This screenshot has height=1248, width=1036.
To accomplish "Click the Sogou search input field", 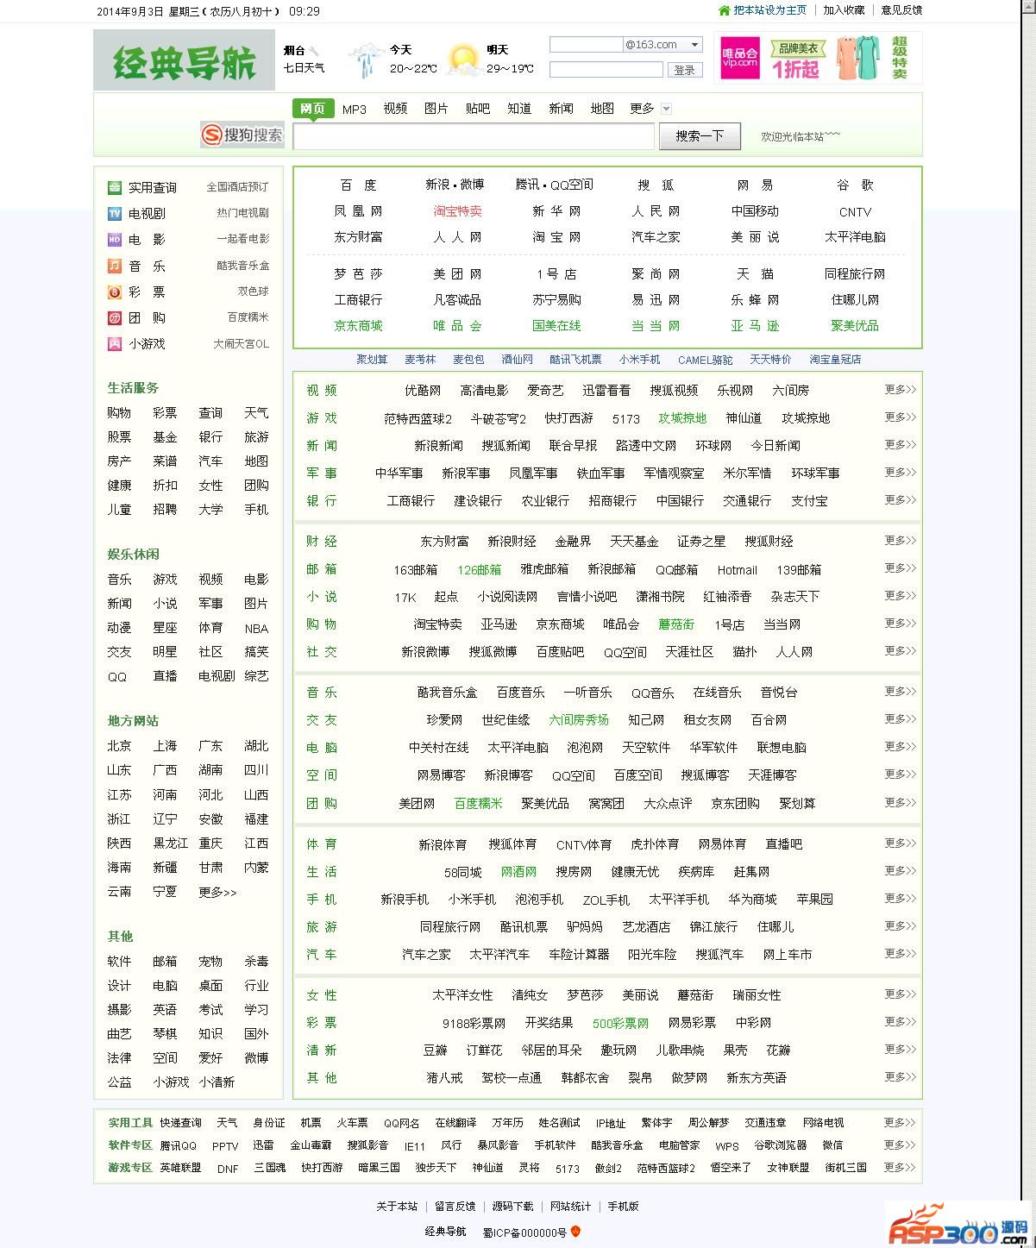I will (x=474, y=136).
